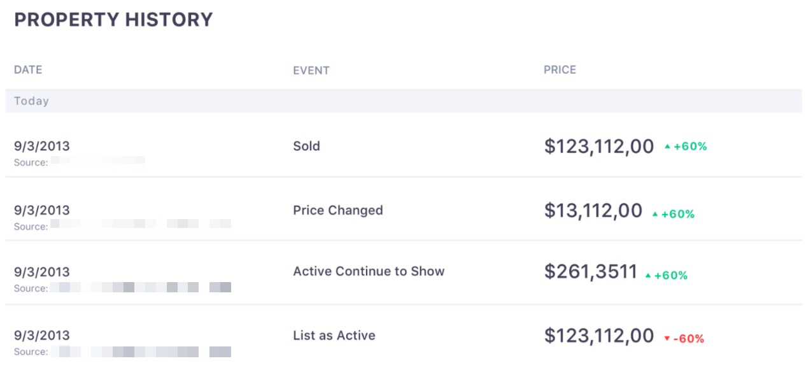Click the $261,3511 price value

(591, 272)
